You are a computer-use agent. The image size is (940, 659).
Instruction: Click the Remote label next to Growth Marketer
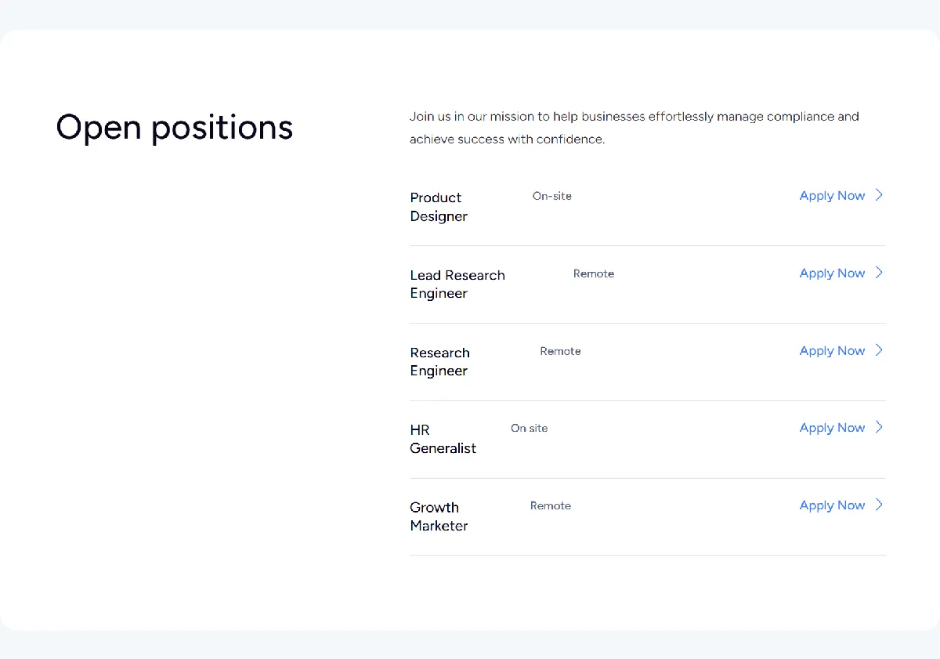point(551,505)
